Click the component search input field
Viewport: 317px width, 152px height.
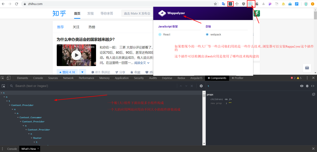coord(38,86)
